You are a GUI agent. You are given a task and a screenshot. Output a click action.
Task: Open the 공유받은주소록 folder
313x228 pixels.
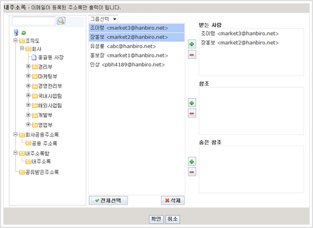42,172
